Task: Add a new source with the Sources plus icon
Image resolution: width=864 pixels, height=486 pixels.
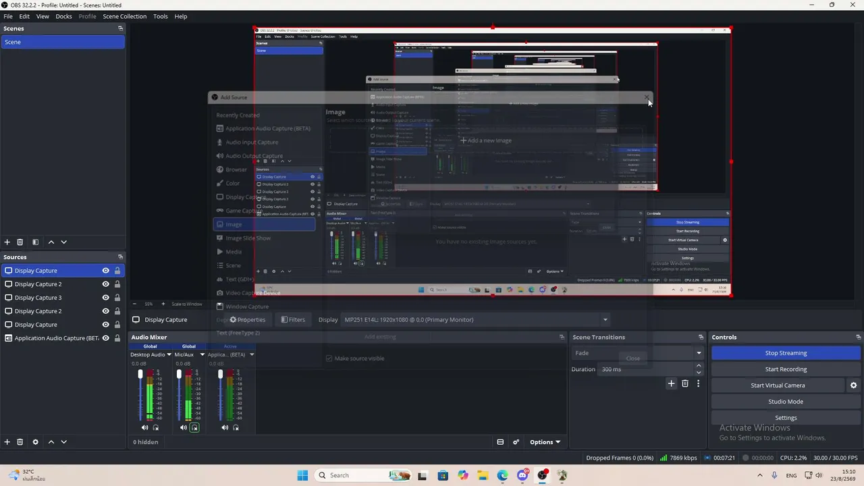Action: point(7,442)
